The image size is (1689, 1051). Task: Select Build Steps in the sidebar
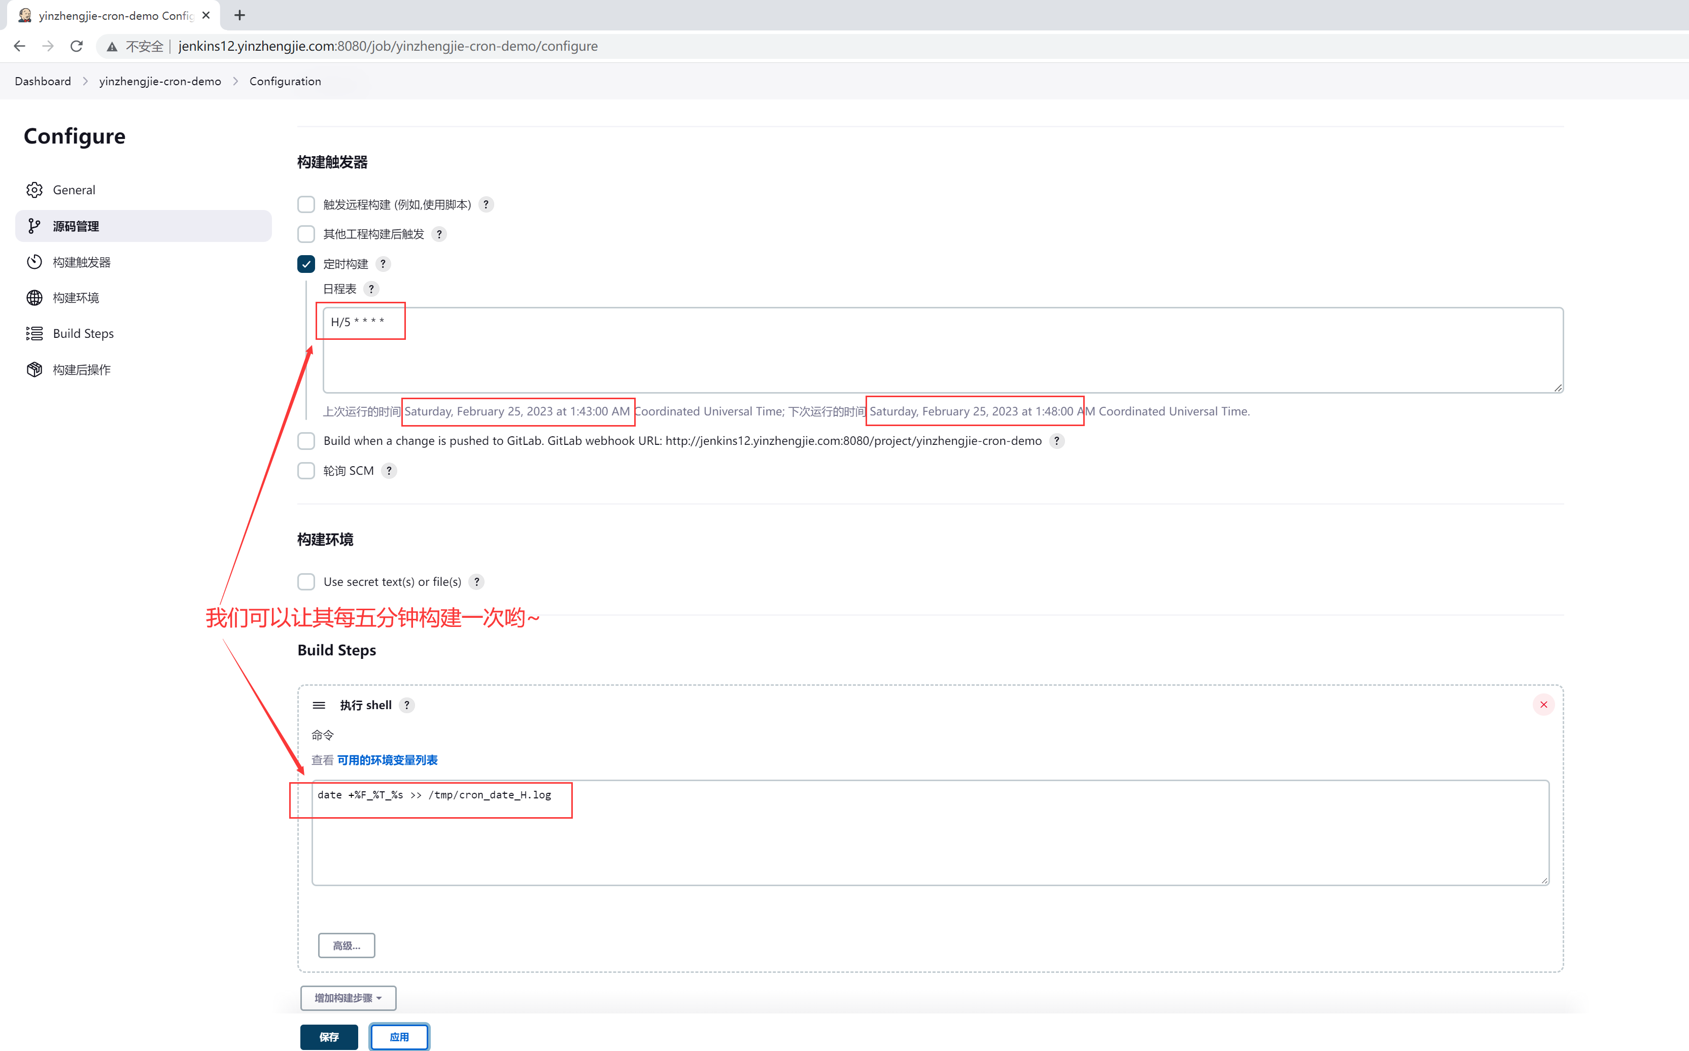83,334
